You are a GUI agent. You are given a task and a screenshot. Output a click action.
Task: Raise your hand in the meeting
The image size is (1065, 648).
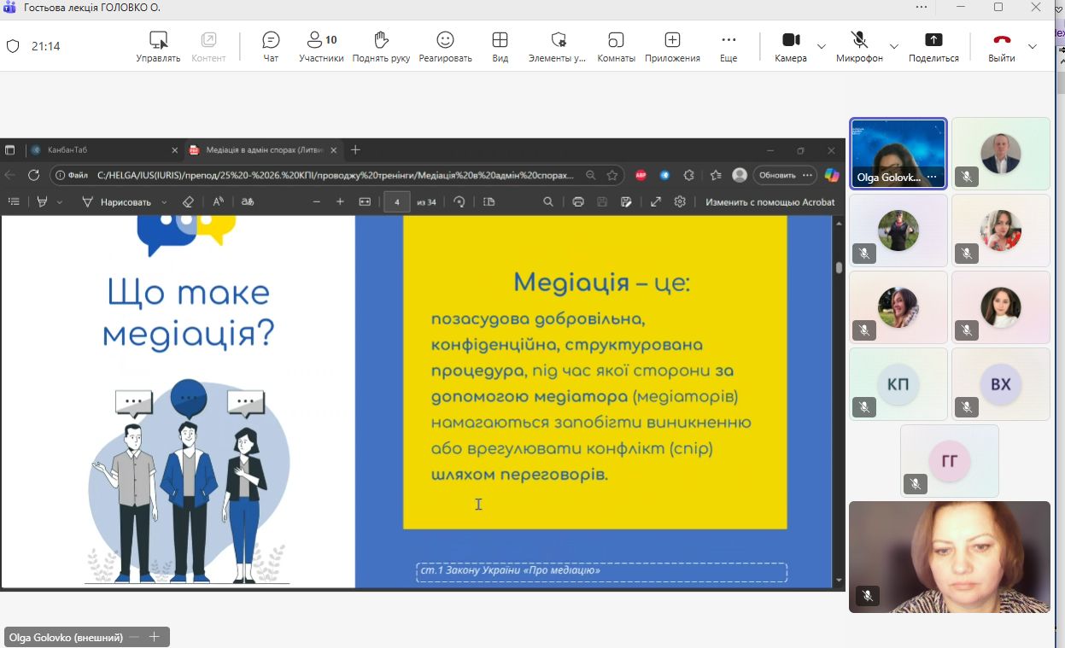(x=381, y=46)
